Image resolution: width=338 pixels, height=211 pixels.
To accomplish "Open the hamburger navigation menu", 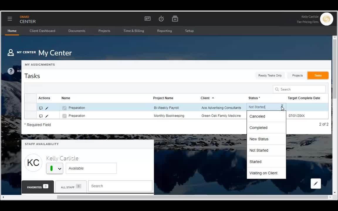I will pyautogui.click(x=10, y=19).
